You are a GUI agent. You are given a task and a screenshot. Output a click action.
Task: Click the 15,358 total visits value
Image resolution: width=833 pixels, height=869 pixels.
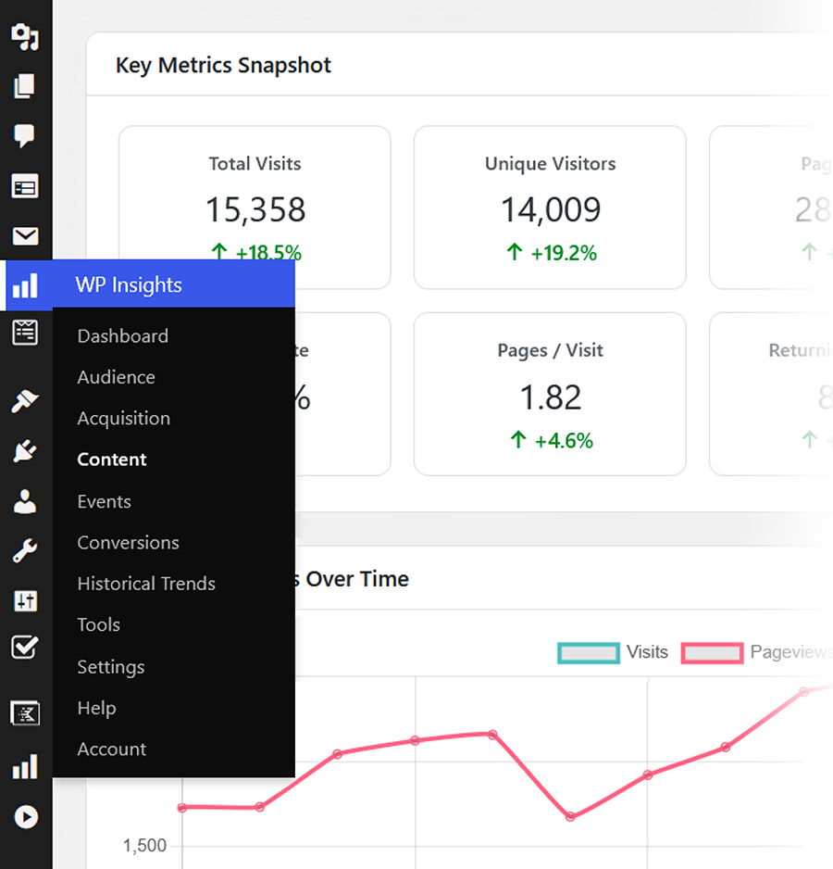point(255,210)
